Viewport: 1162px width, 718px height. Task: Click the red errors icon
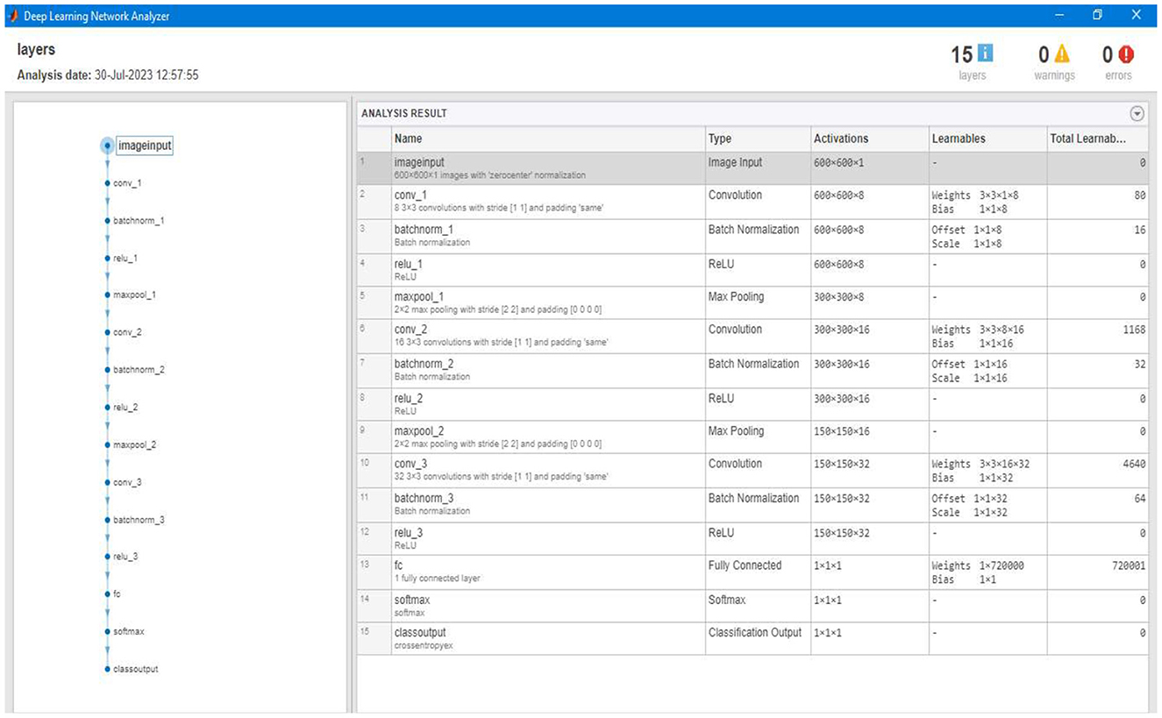[1126, 54]
